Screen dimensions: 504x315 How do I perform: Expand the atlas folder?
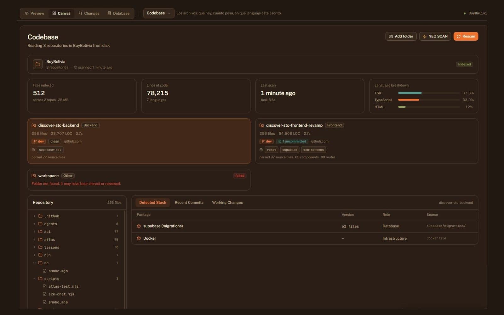click(x=34, y=239)
